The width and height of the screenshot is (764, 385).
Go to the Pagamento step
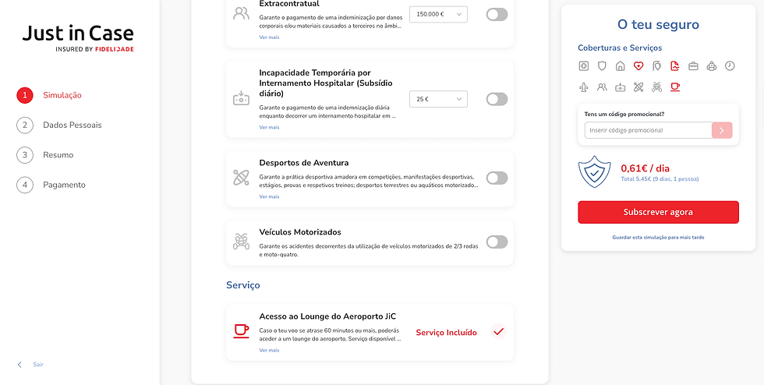[64, 185]
